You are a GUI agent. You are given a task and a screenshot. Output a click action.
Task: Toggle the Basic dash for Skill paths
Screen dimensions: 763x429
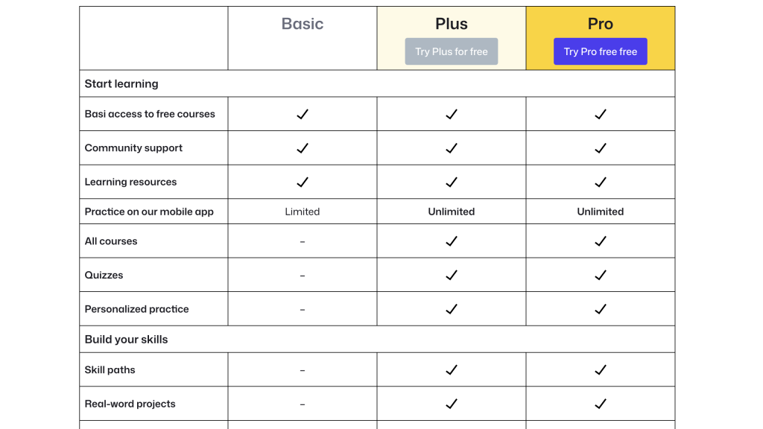click(x=302, y=369)
